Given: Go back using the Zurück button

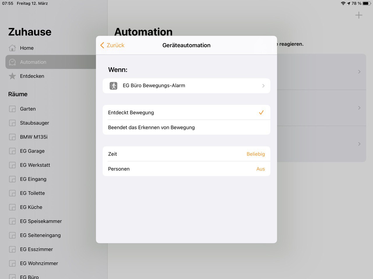Looking at the screenshot, I should click(112, 45).
